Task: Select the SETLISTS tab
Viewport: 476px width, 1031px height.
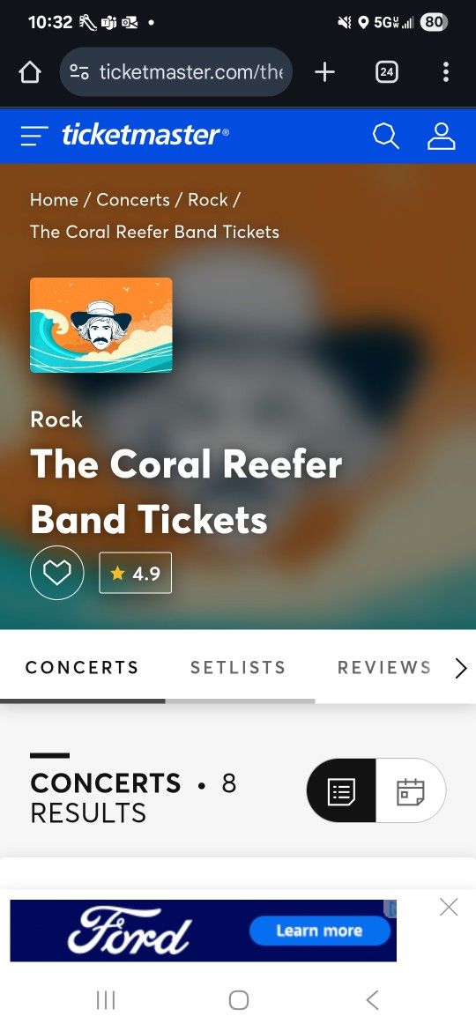Action: coord(238,667)
